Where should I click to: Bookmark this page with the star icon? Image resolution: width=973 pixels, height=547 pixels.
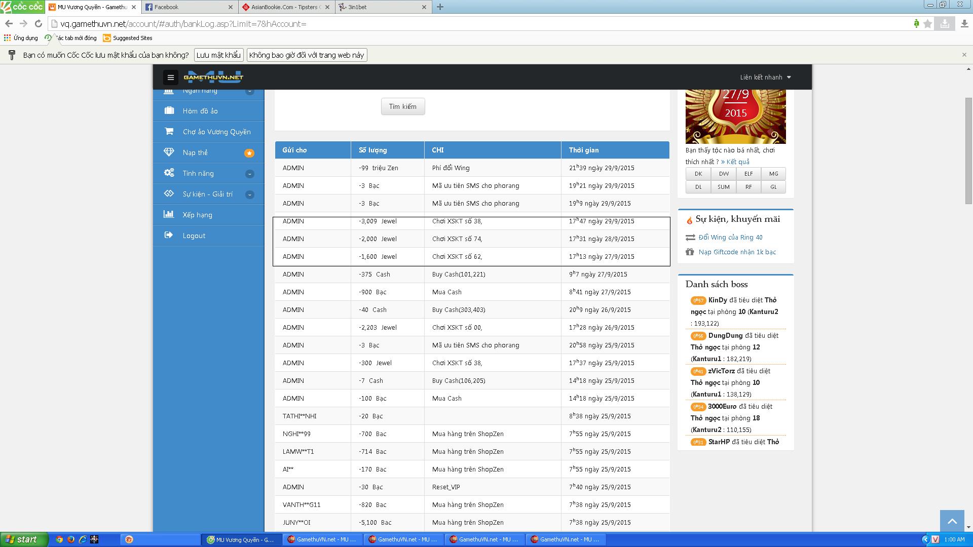point(928,24)
